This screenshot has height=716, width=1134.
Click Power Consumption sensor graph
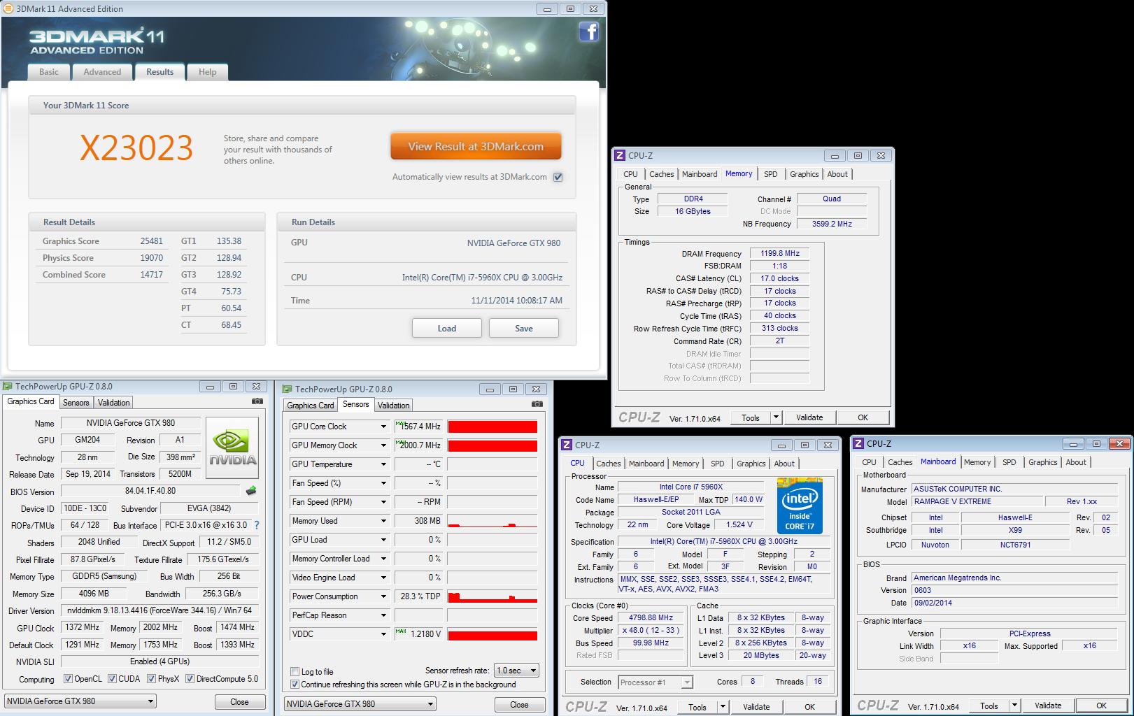(492, 596)
